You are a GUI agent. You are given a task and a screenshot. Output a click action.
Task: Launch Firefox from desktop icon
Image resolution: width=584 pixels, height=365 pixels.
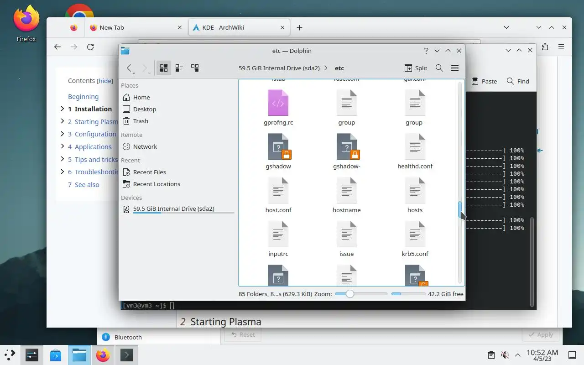[x=26, y=24]
